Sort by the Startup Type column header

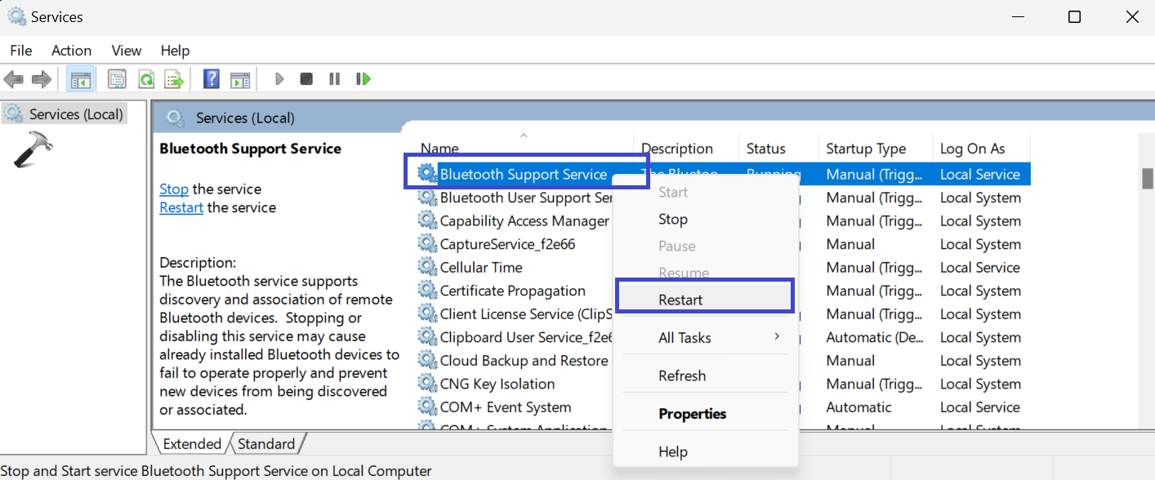pos(866,149)
